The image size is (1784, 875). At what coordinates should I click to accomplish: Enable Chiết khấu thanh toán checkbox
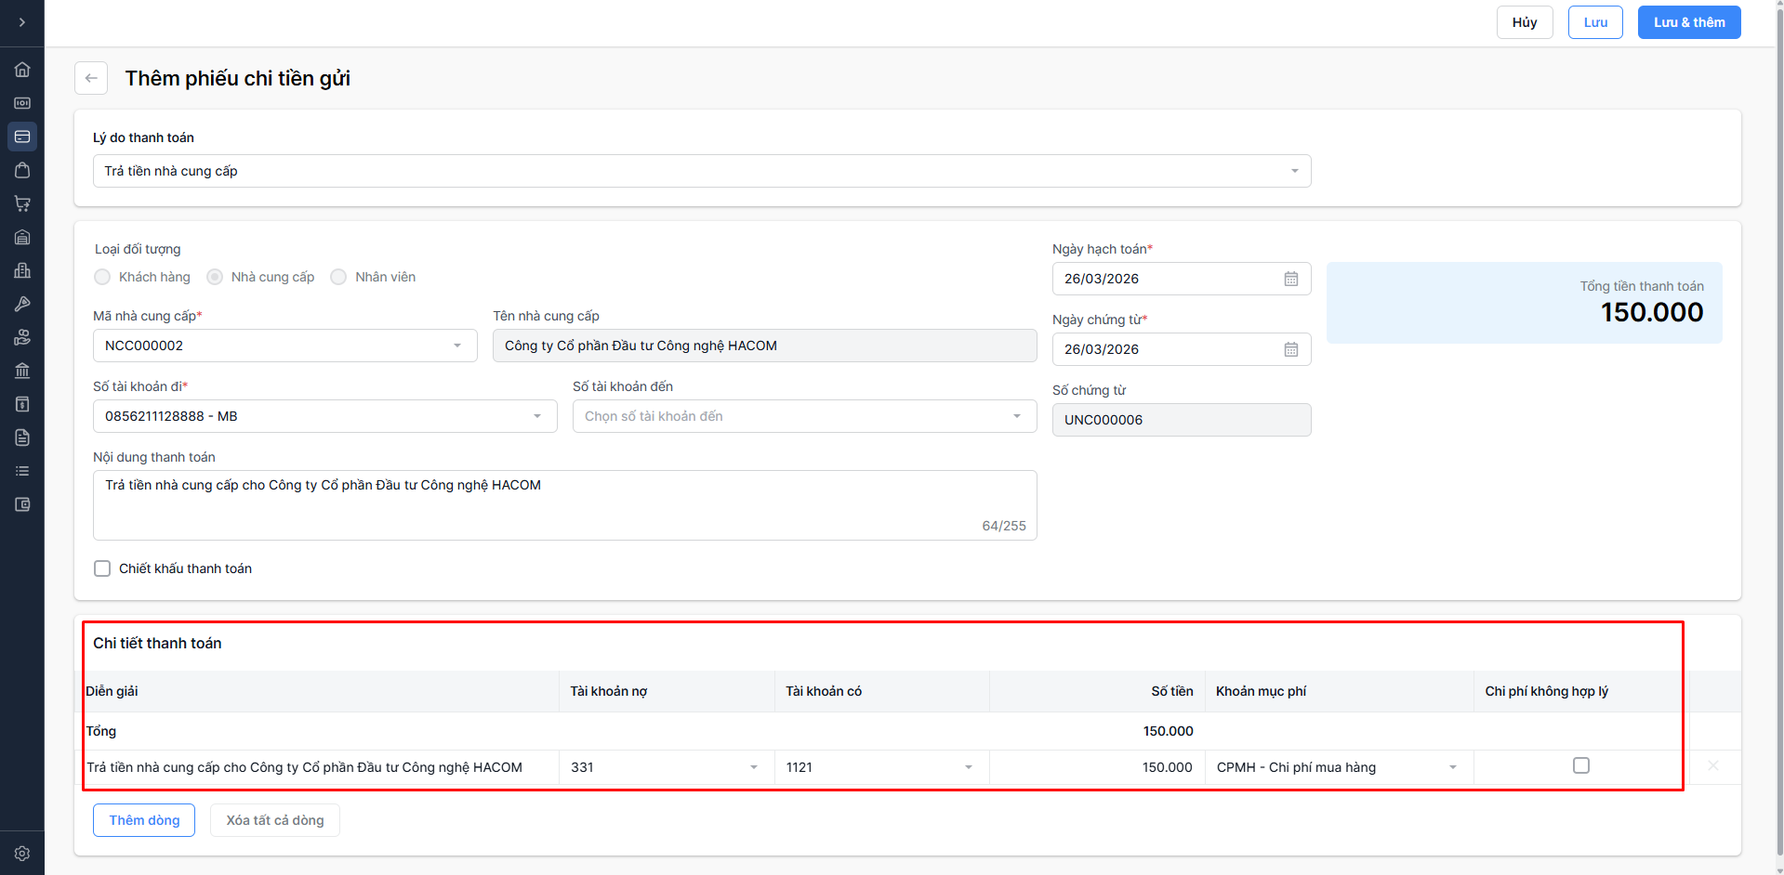(102, 568)
